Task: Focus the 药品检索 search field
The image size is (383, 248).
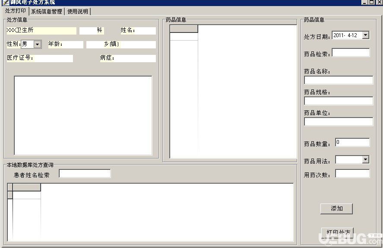Action: pos(351,53)
